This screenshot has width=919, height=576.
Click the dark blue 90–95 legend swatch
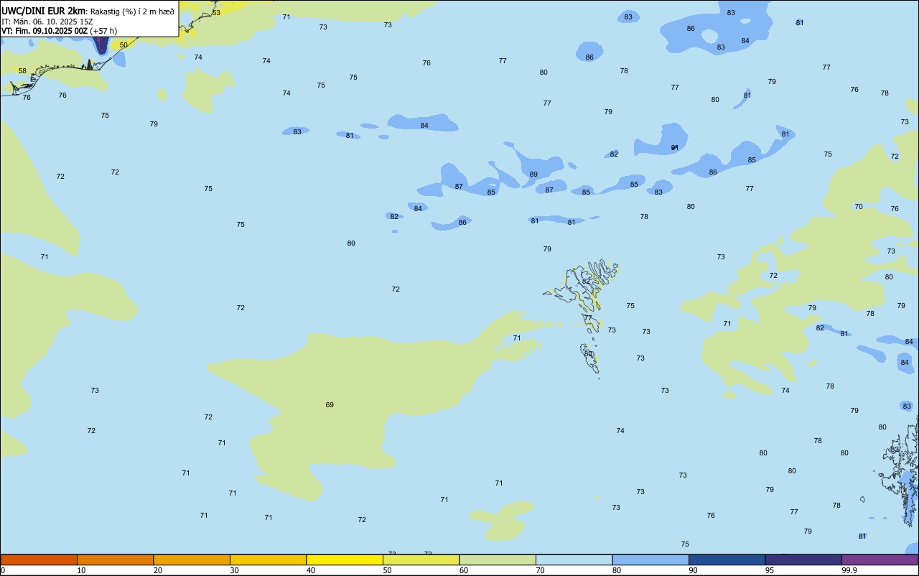point(727,559)
